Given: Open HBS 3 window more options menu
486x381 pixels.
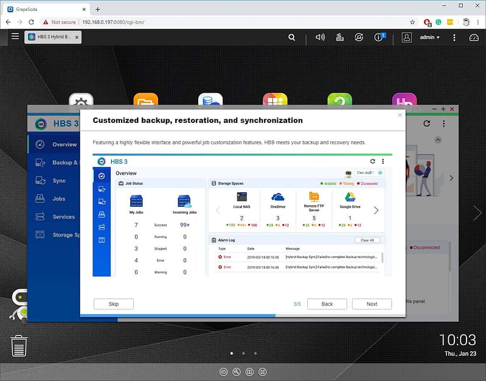Looking at the screenshot, I should click(444, 124).
